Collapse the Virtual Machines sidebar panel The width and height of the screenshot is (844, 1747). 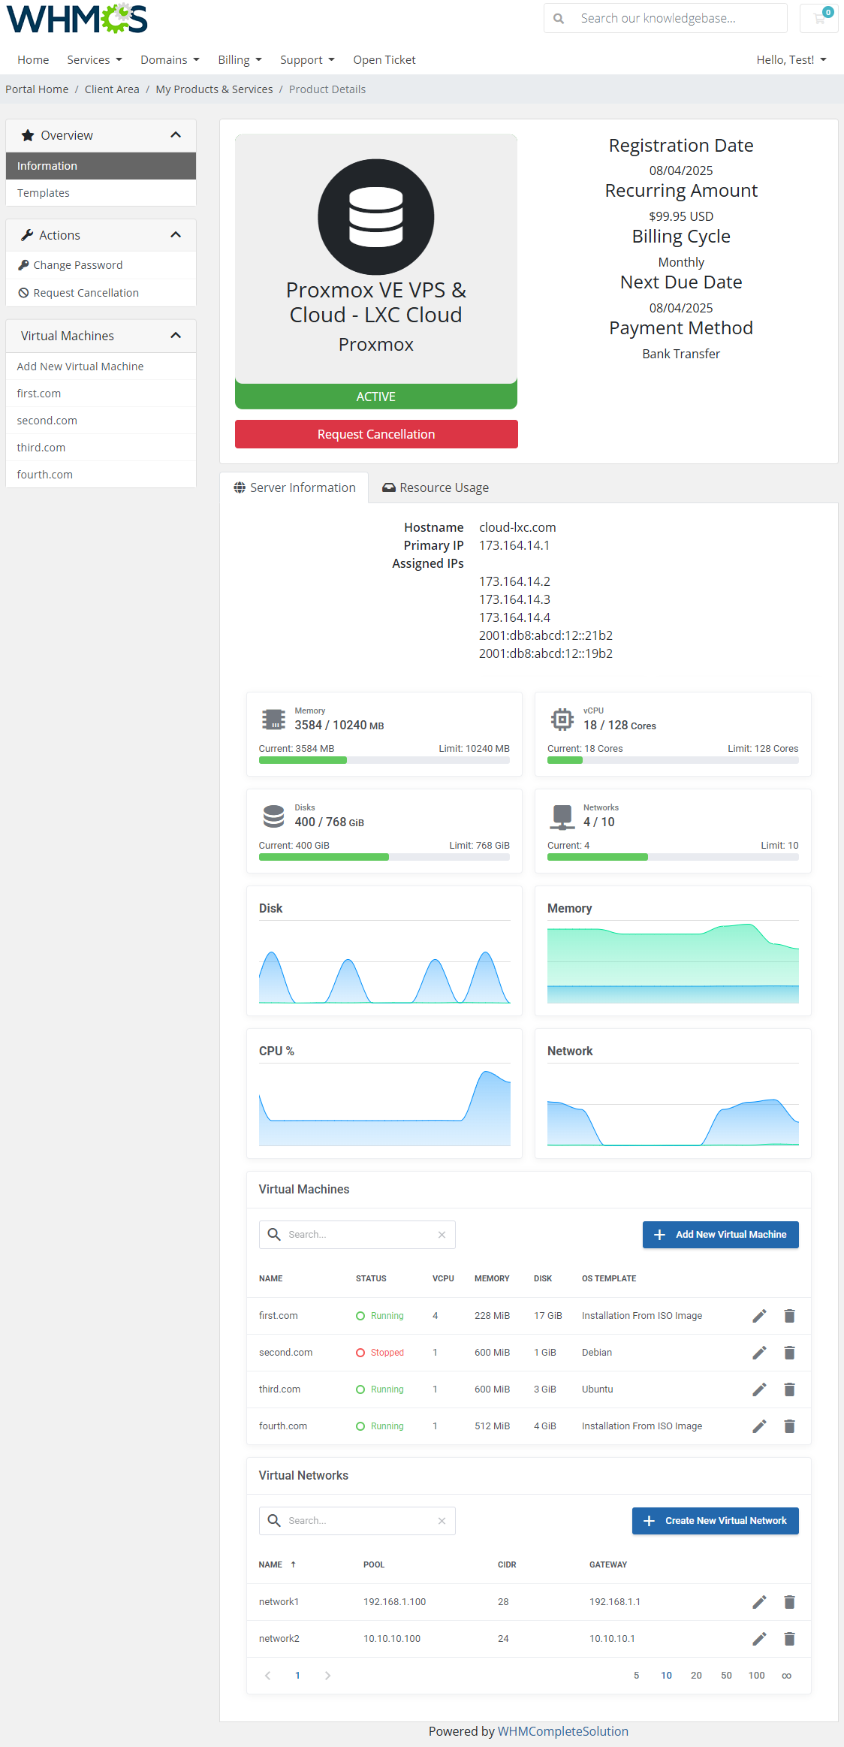[176, 336]
